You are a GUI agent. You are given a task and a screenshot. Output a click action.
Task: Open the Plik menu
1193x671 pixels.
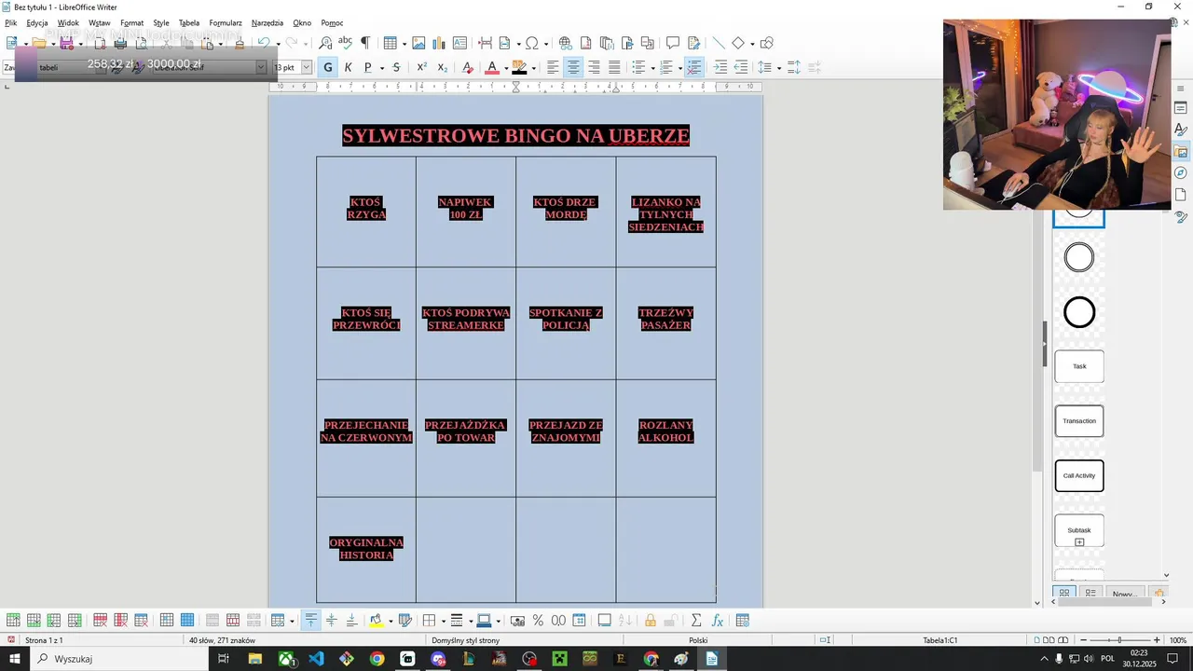(11, 22)
